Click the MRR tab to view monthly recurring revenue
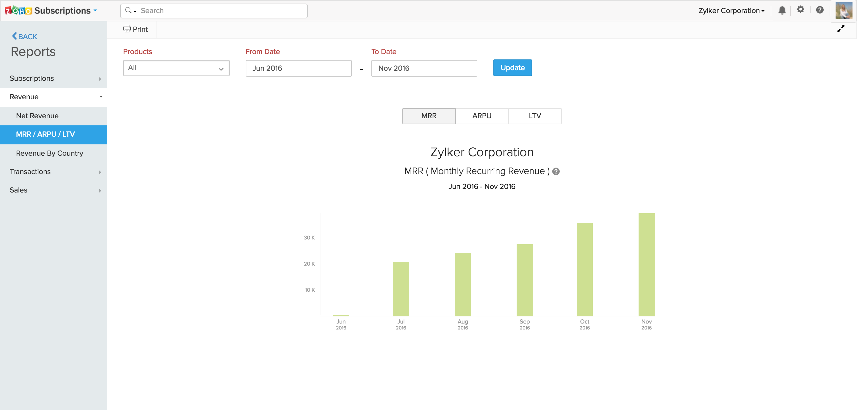The width and height of the screenshot is (857, 410). pyautogui.click(x=428, y=116)
